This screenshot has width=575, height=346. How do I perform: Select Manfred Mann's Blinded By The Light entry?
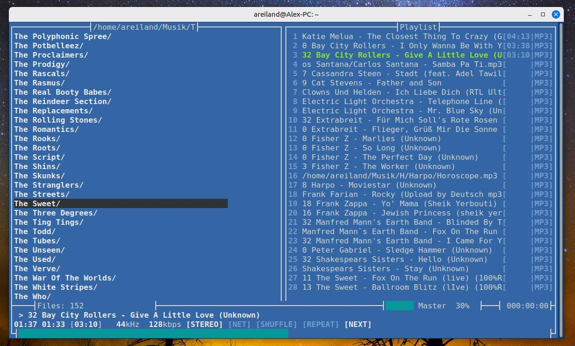421,222
